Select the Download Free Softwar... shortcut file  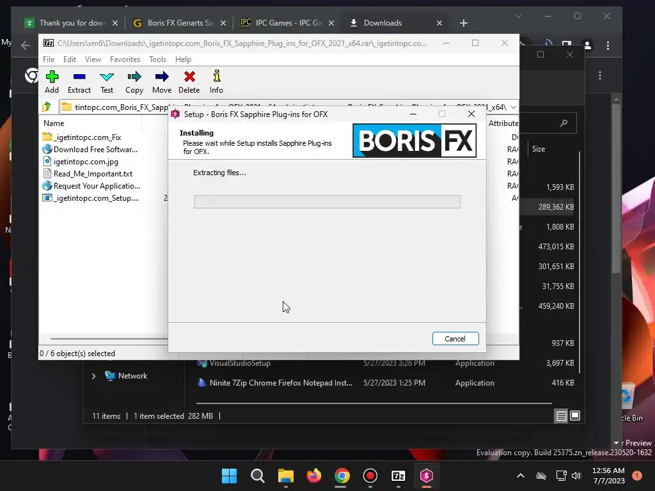(90, 150)
